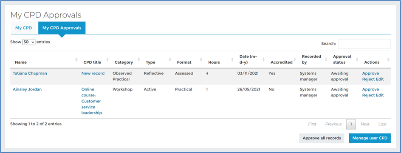Open the Show entries dropdown
Screen dimensions: 401x153
[28, 42]
